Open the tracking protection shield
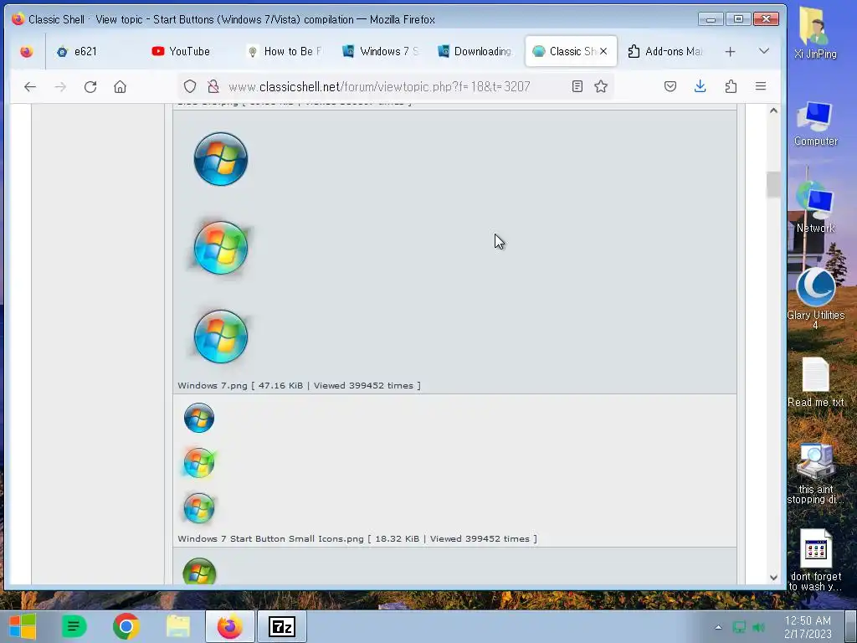 pyautogui.click(x=190, y=86)
